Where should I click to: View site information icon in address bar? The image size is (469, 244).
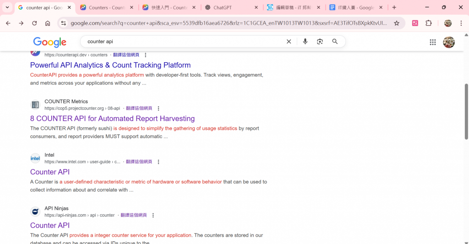[x=63, y=23]
